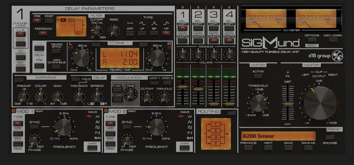Click the FX lock icon in Master

pyautogui.click(x=288, y=72)
